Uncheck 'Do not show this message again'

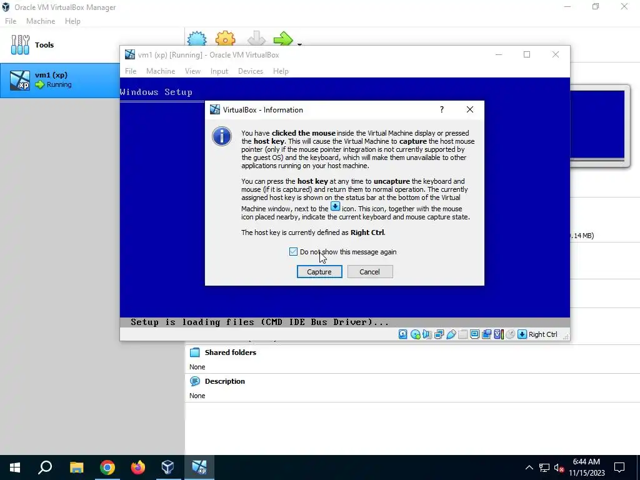(293, 251)
